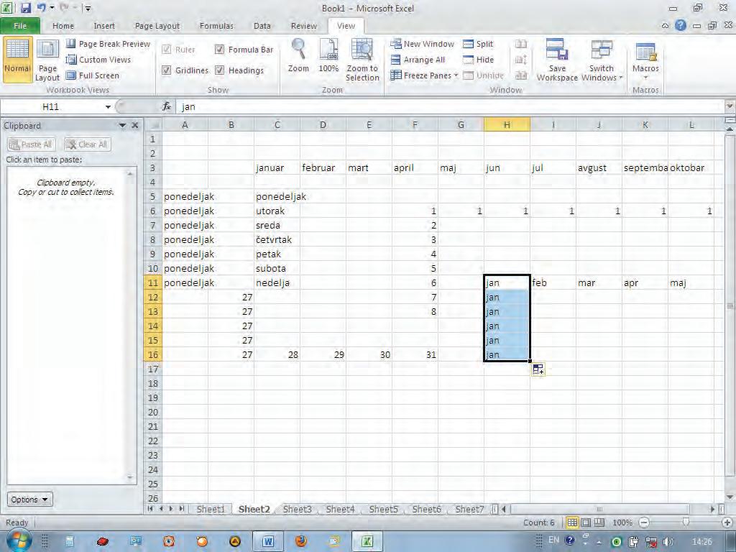Open the Insert ribbon tab
736x552 pixels.
[104, 26]
